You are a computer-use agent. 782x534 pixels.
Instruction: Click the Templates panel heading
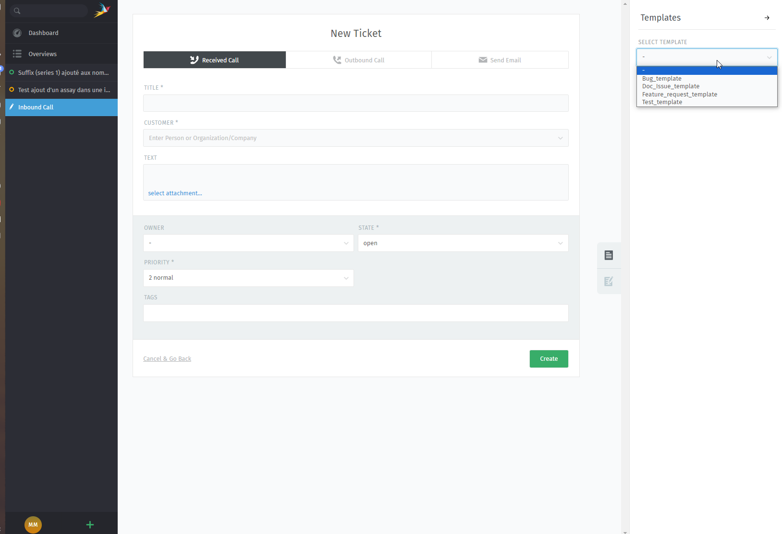tap(660, 18)
